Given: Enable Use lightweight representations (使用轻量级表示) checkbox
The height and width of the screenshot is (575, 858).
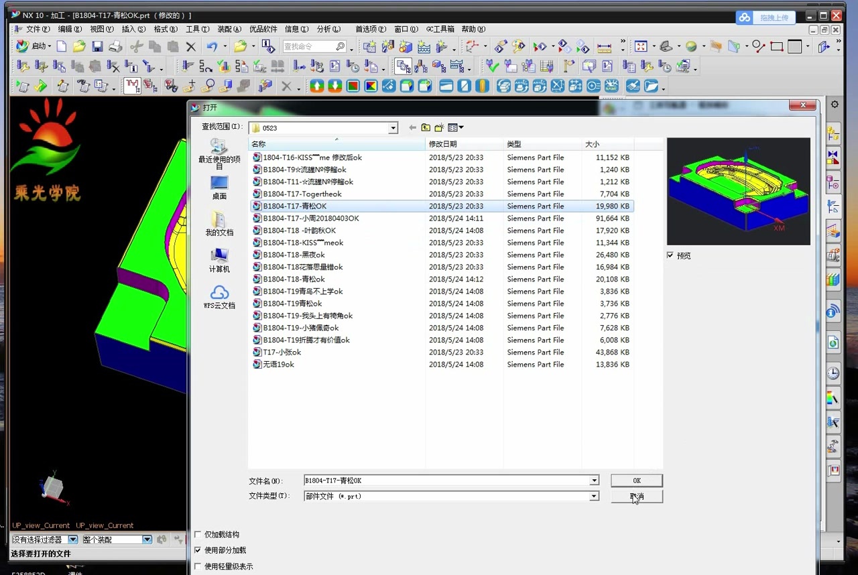Looking at the screenshot, I should coord(198,566).
